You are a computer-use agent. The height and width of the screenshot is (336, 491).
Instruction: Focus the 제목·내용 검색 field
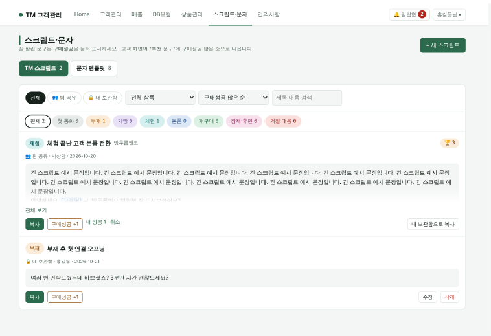pyautogui.click(x=307, y=98)
